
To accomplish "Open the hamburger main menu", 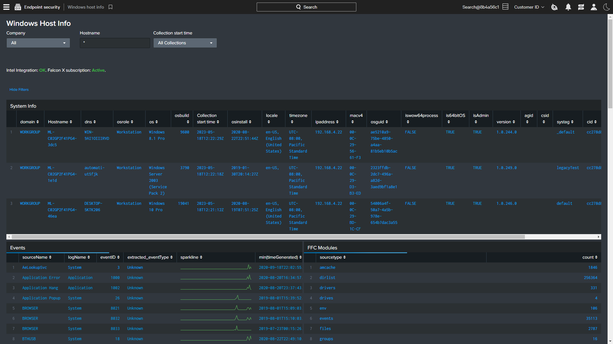I will click(6, 7).
